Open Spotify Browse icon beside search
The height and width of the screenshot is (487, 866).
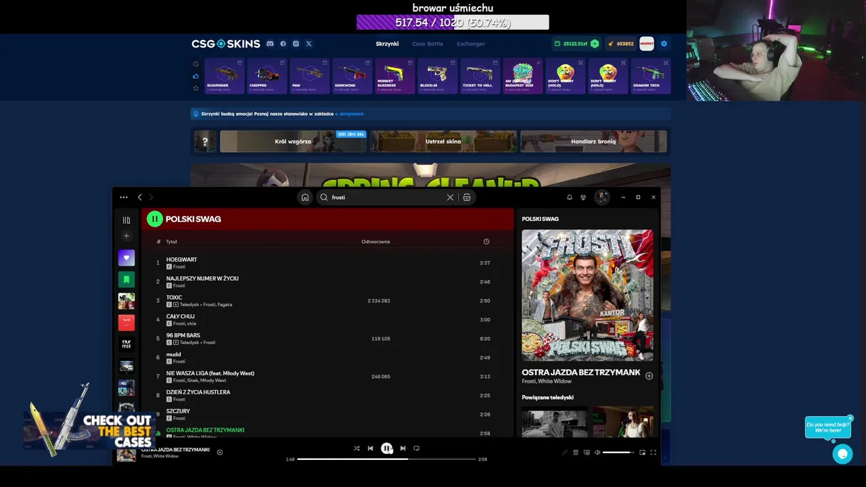pyautogui.click(x=467, y=198)
